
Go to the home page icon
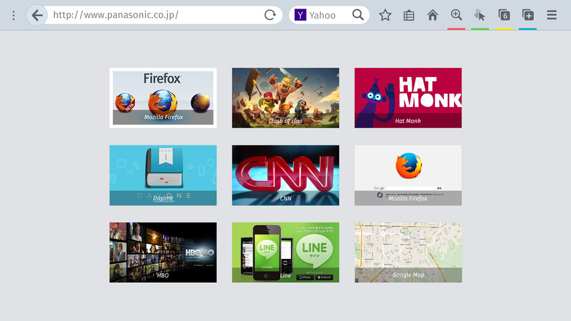433,15
